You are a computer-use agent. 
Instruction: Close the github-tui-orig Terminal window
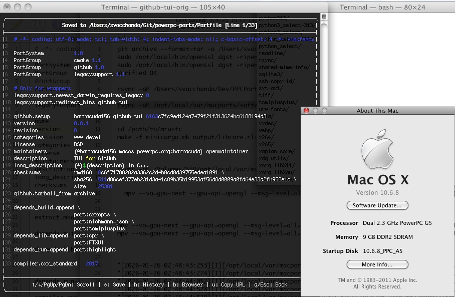7,7
